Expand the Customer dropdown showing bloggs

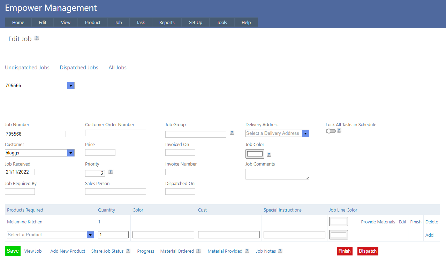pyautogui.click(x=71, y=153)
